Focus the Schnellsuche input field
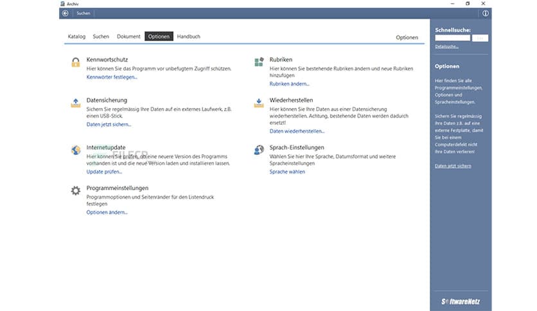This screenshot has height=311, width=537. click(452, 38)
